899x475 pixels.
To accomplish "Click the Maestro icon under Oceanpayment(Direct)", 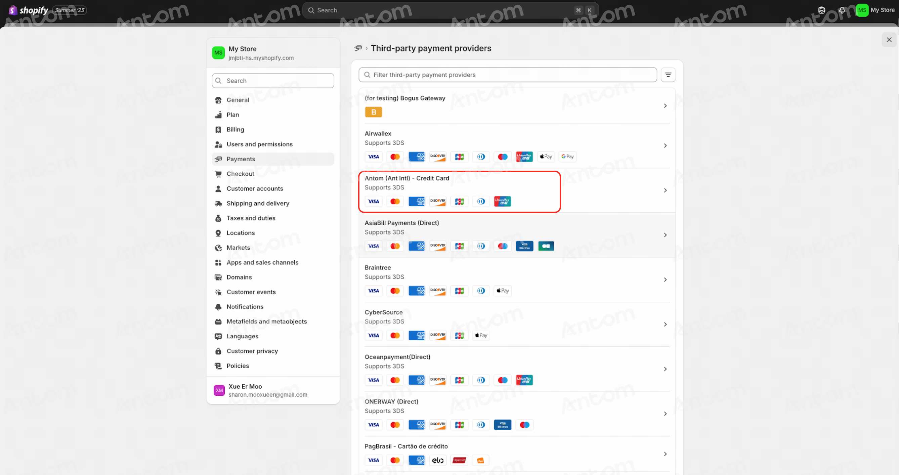I will 503,380.
